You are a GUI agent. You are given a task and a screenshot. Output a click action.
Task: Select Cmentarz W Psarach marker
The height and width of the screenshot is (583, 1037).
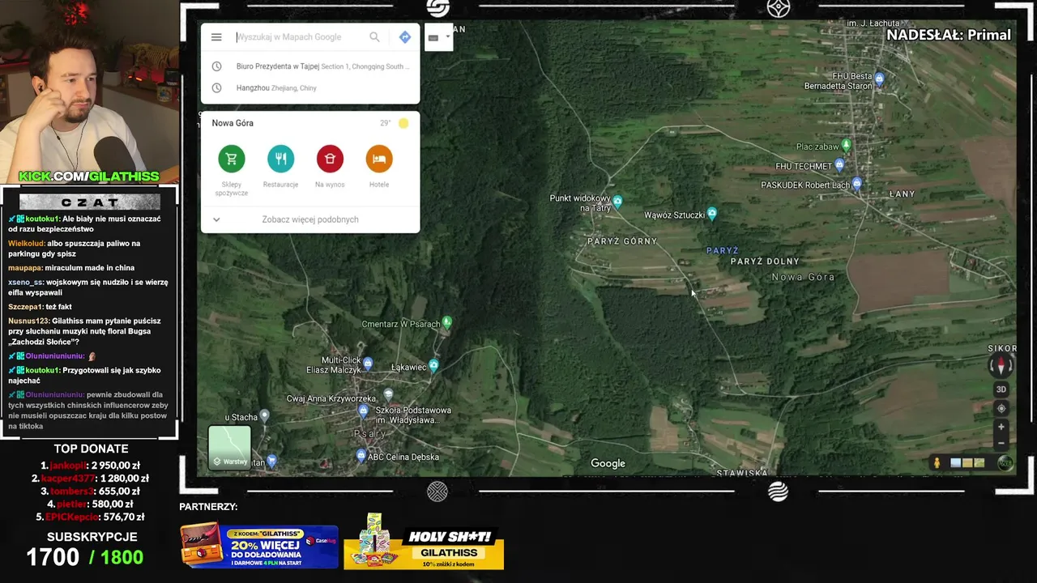pyautogui.click(x=446, y=322)
